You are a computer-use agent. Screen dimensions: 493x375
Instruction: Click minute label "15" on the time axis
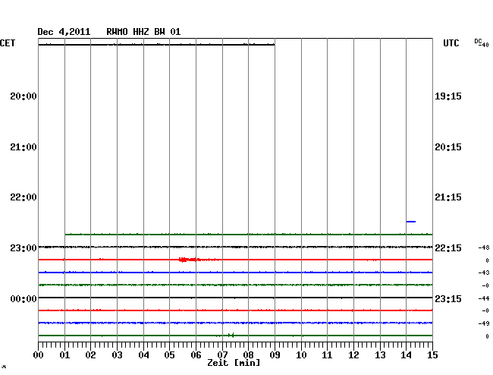[432, 355]
